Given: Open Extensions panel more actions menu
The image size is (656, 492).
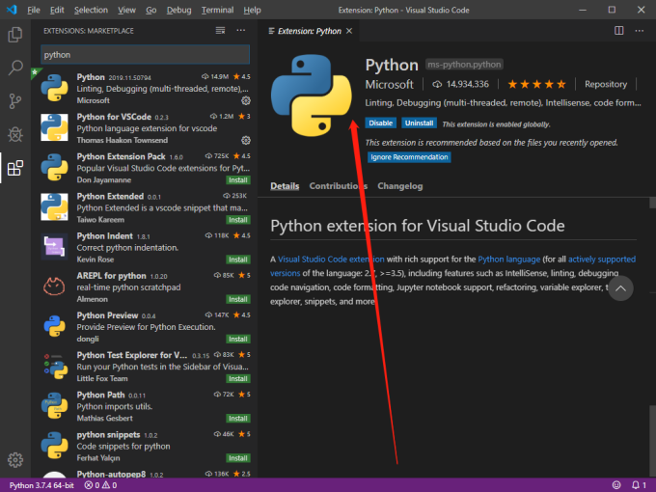Looking at the screenshot, I should pos(241,30).
